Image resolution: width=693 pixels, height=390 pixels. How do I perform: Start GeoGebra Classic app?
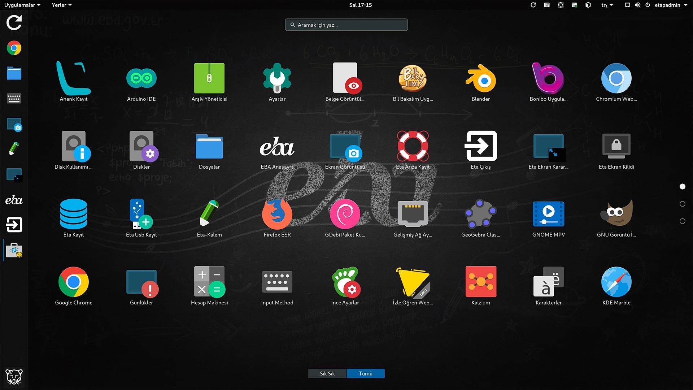(x=480, y=214)
